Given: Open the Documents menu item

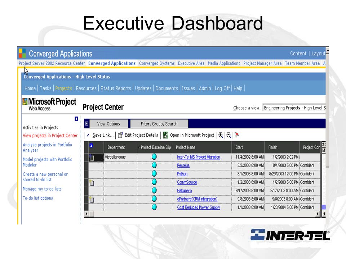Looking at the screenshot, I should pos(167,88).
